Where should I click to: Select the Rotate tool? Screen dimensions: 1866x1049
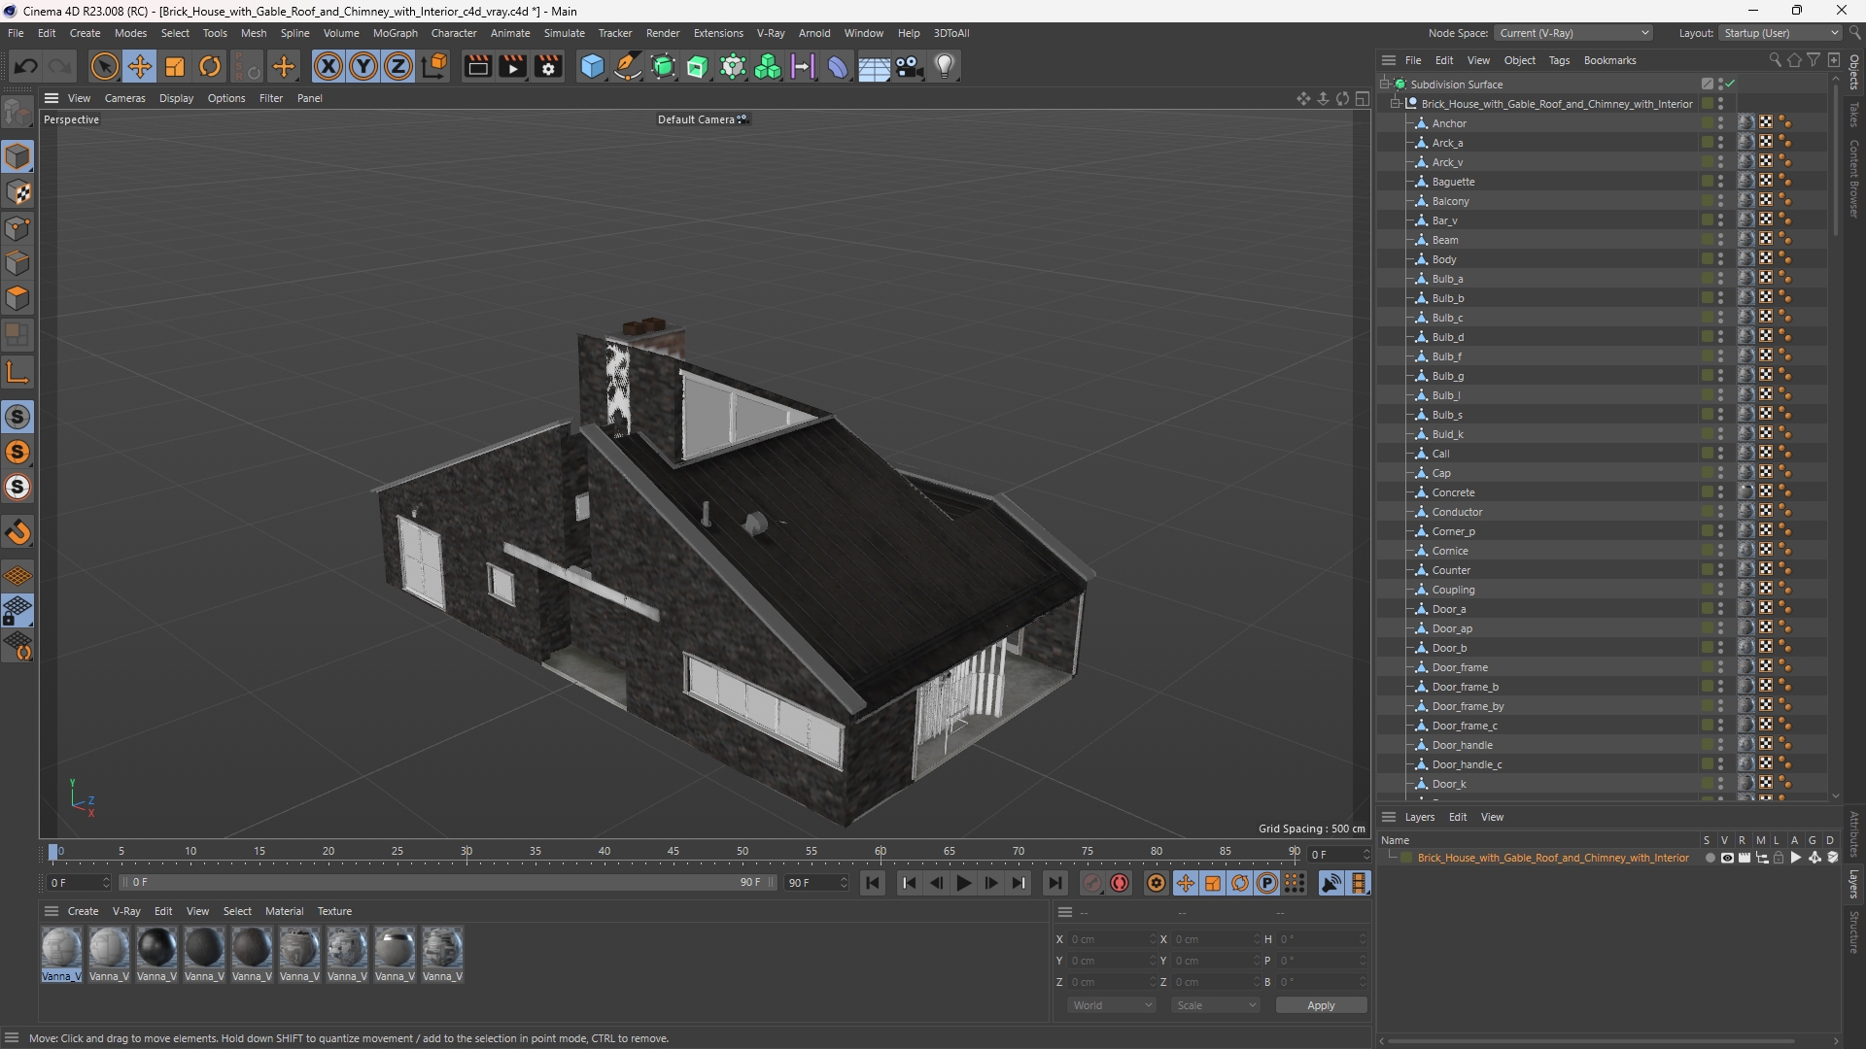(x=210, y=67)
